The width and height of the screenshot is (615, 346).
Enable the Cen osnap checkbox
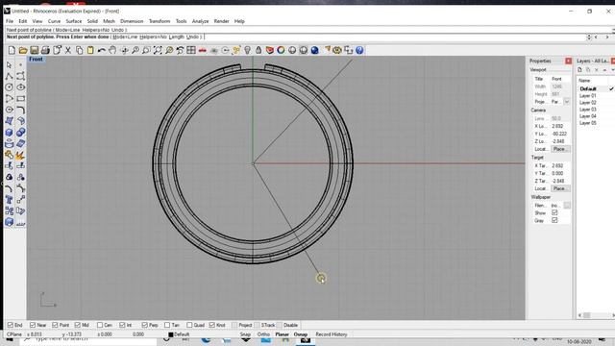(100, 325)
